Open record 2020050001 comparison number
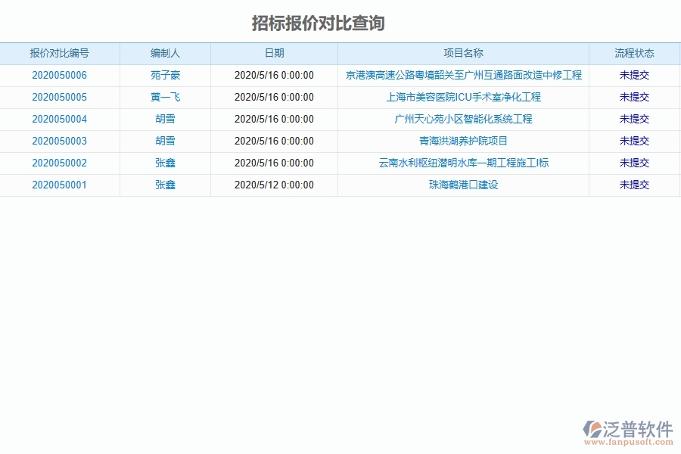Image resolution: width=681 pixels, height=454 pixels. [x=61, y=185]
